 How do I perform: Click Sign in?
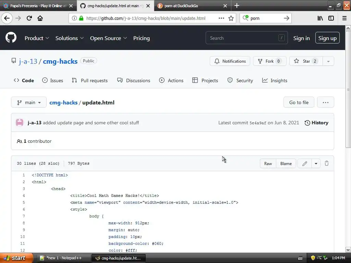[x=302, y=38]
